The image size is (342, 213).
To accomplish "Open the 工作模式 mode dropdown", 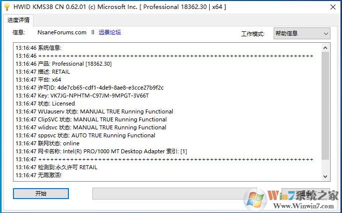I will (x=302, y=33).
